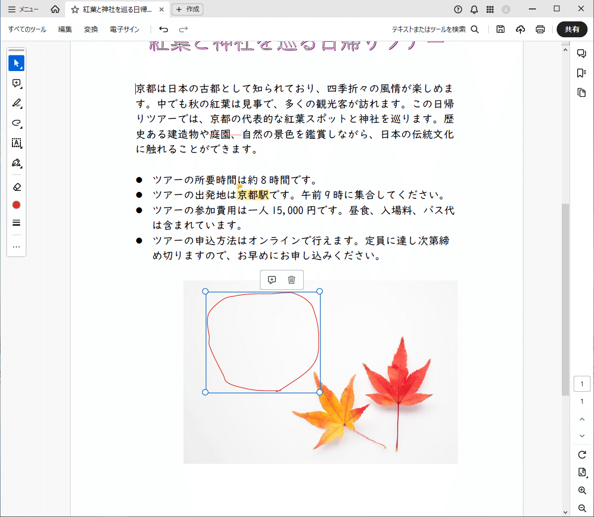
Task: Zoom in on the document
Action: [582, 491]
